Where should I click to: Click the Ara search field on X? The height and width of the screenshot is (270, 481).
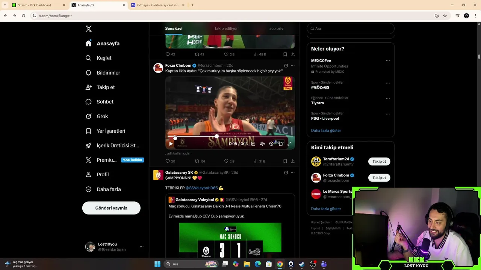tap(351, 28)
